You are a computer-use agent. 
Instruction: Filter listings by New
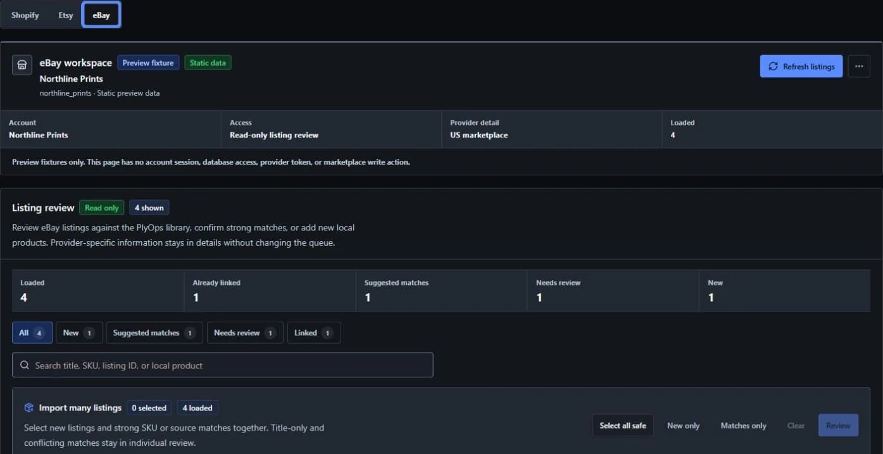(x=79, y=332)
